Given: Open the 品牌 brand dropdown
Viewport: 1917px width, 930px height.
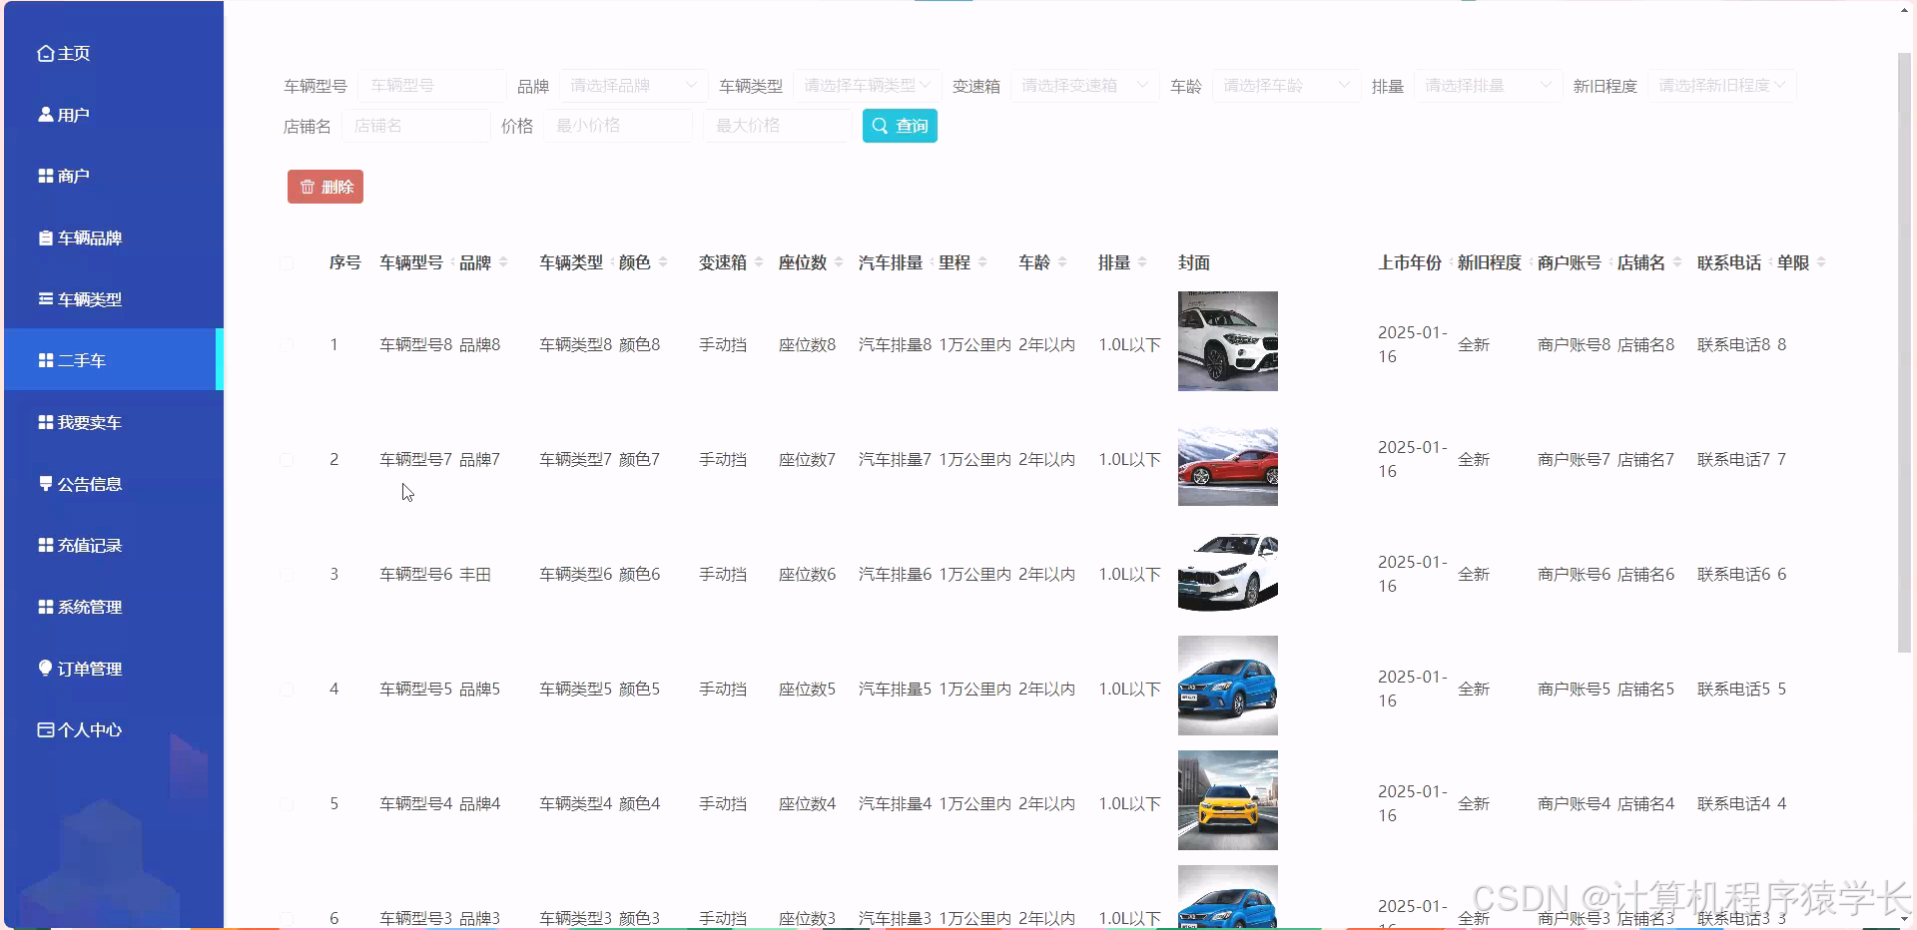Looking at the screenshot, I should tap(632, 86).
